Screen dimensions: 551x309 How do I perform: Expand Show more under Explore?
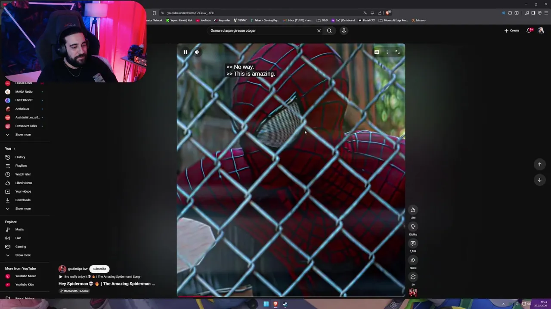click(23, 255)
